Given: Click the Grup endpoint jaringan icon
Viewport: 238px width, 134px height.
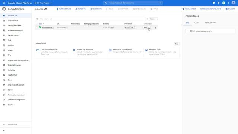Looking at the screenshot, I should (4, 85).
